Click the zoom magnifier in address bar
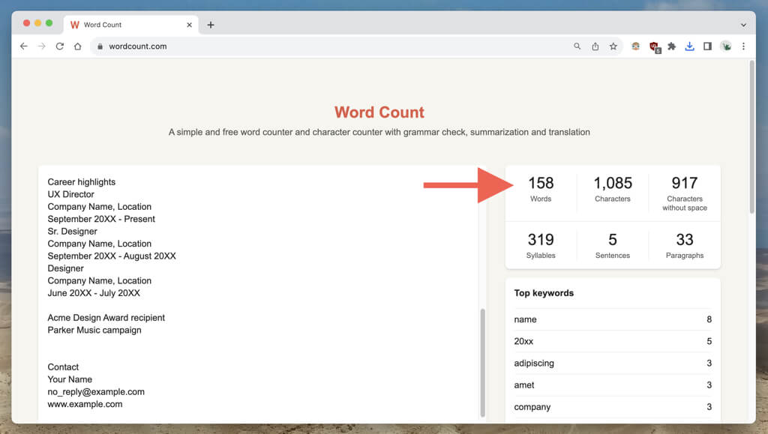The width and height of the screenshot is (768, 434). pyautogui.click(x=577, y=46)
